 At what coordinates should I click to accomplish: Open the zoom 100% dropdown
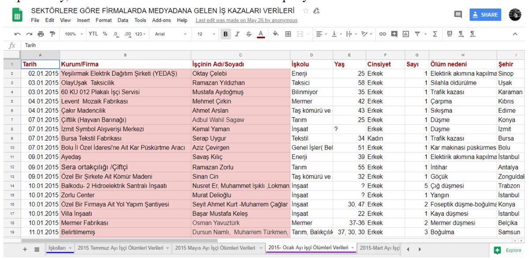[x=73, y=34]
